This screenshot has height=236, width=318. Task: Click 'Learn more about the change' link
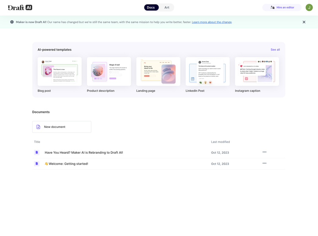(211, 22)
